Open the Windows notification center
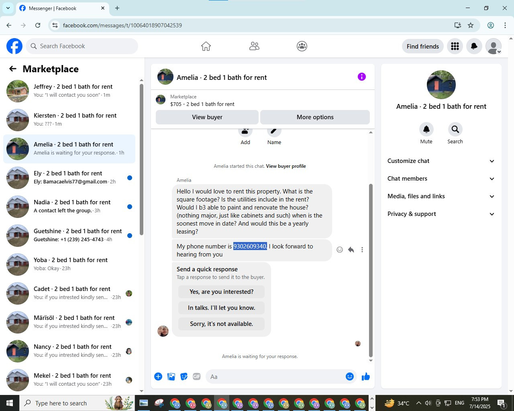The image size is (514, 411). coord(502,403)
